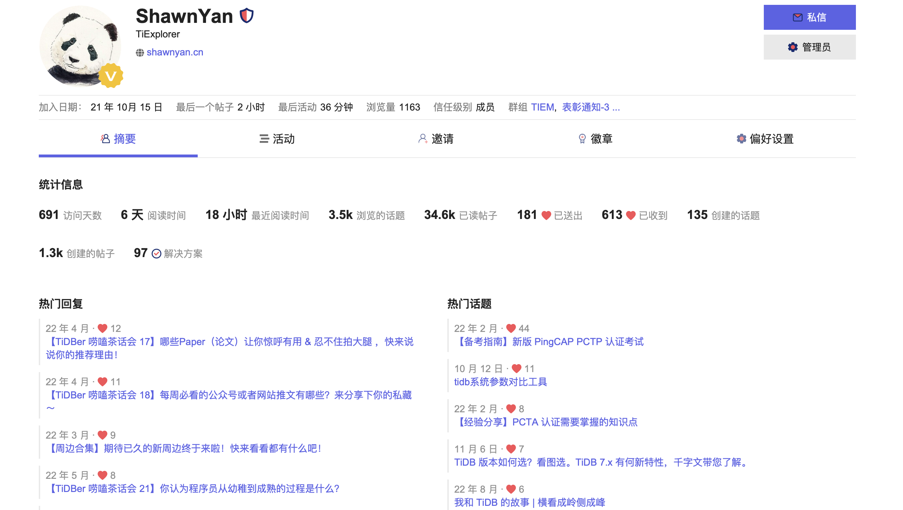903x510 pixels.
Task: Open the shawnyan.cn website link
Action: pyautogui.click(x=175, y=52)
